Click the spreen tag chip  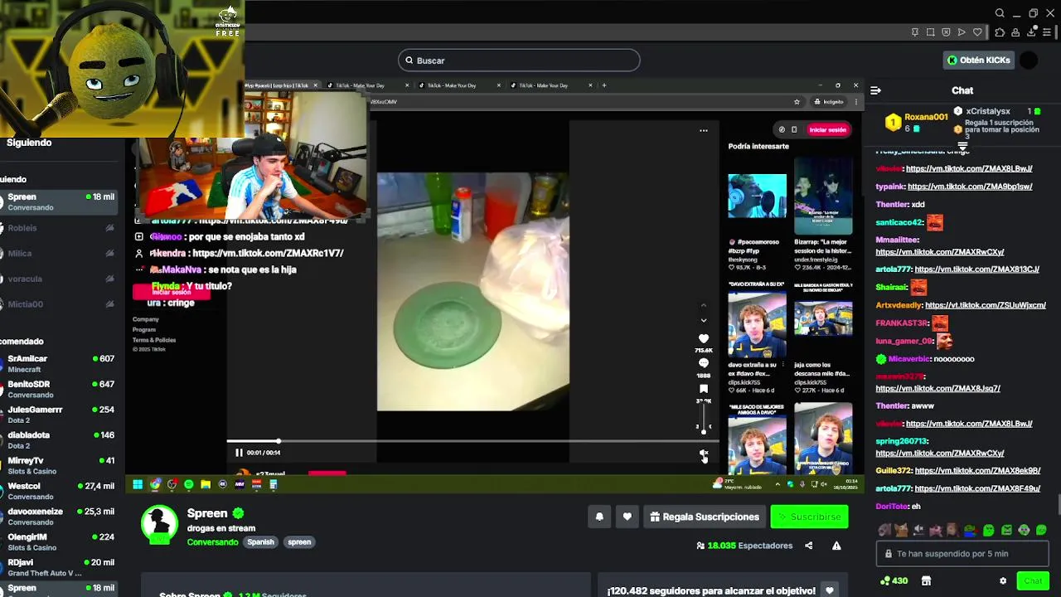(x=299, y=542)
